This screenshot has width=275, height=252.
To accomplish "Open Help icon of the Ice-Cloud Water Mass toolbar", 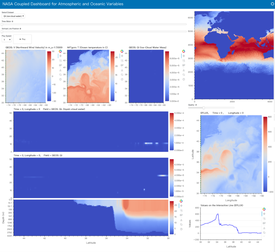I will [x=184, y=79].
